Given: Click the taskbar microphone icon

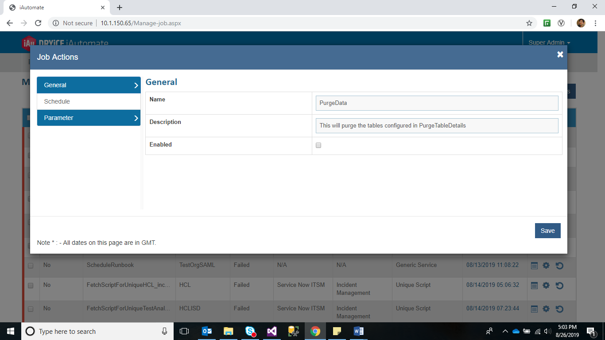Looking at the screenshot, I should click(x=165, y=331).
